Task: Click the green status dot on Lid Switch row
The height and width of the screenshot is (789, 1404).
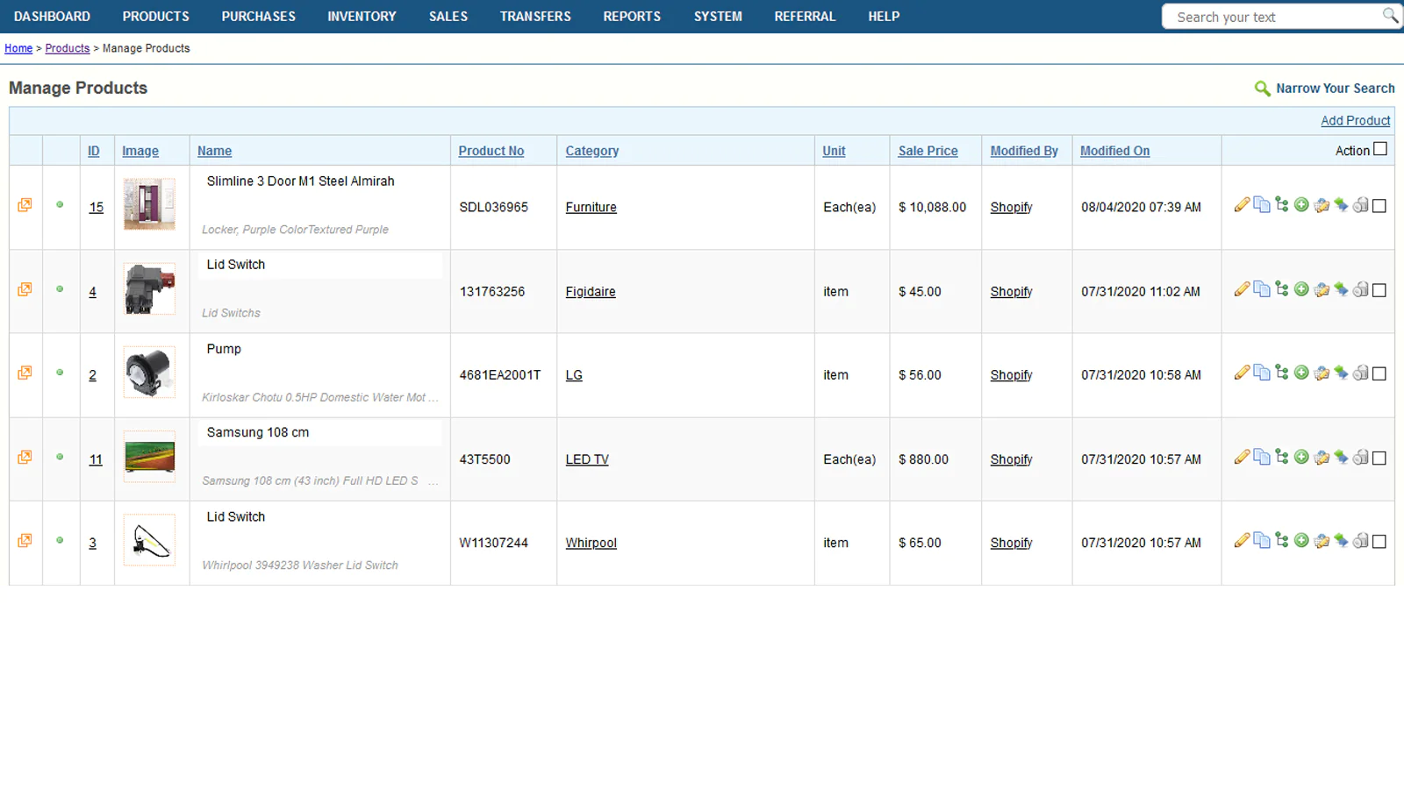Action: pyautogui.click(x=60, y=288)
